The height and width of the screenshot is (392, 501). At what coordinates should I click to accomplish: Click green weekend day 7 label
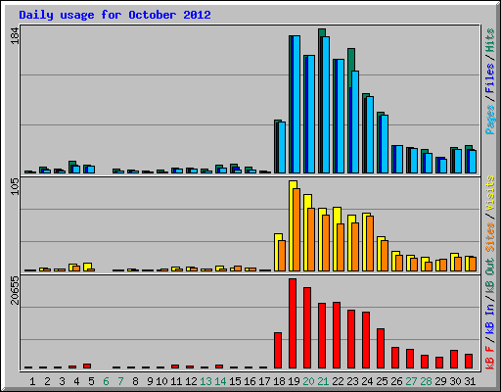pyautogui.click(x=120, y=381)
